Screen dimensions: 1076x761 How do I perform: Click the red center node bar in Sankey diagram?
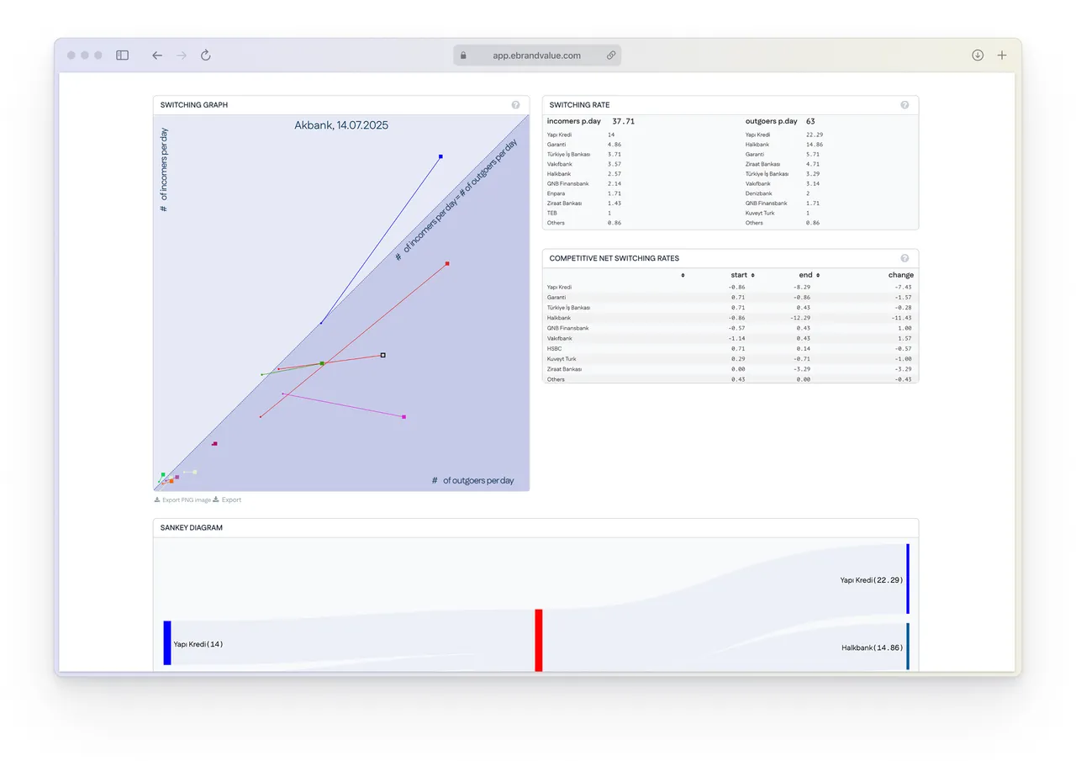click(x=539, y=641)
